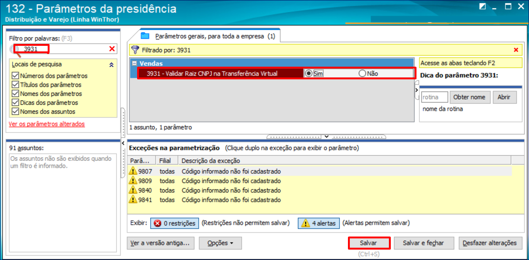Click Desfazer alterações
This screenshot has width=529, height=260.
point(490,243)
